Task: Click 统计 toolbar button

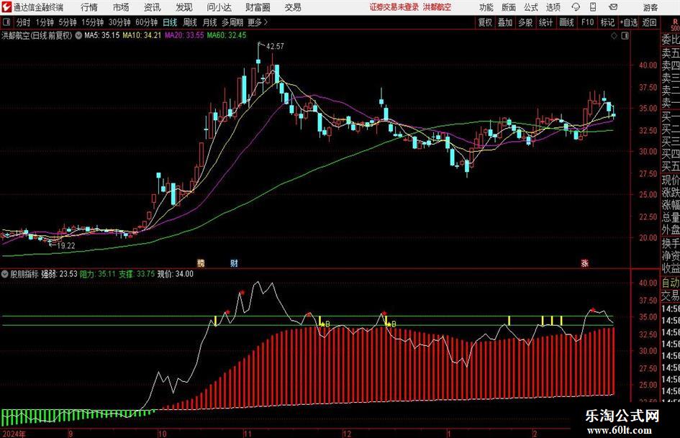Action: point(545,22)
